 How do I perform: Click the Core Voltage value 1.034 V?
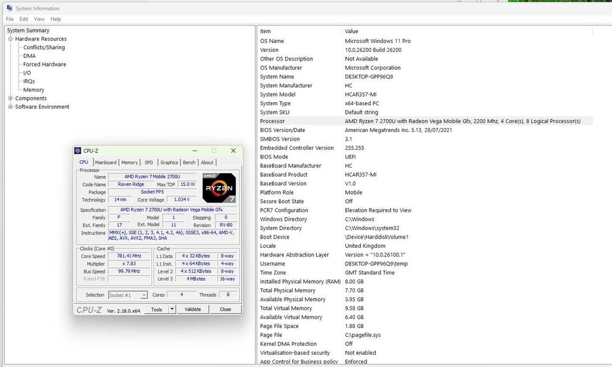(182, 199)
